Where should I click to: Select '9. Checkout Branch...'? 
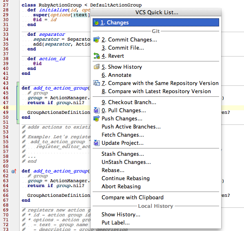pyautogui.click(x=129, y=102)
